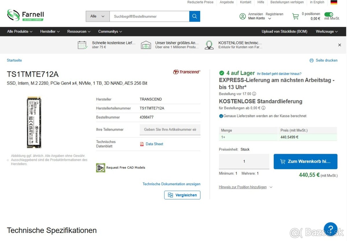This screenshot has width=347, height=241.
Task: Click the Vergleichen button
Action: (182, 195)
